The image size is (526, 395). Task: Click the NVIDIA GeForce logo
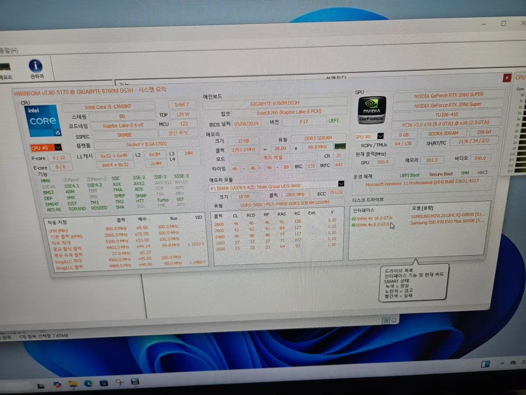pos(372,111)
